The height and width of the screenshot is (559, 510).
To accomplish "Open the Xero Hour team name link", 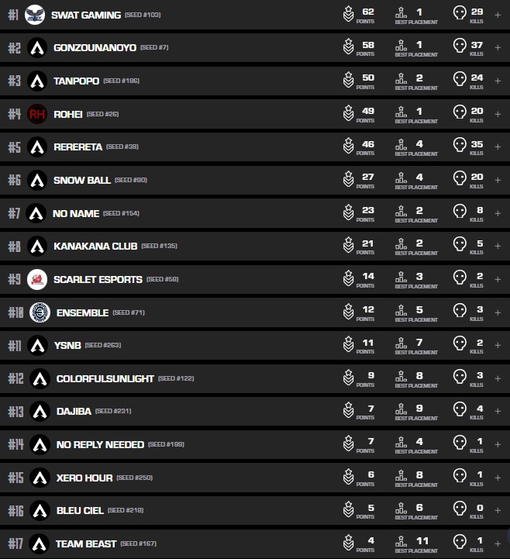I will click(x=84, y=478).
